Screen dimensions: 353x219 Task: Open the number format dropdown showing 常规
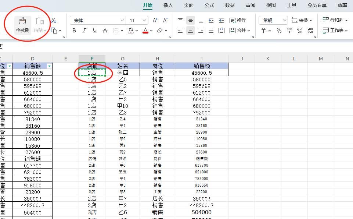(x=273, y=20)
